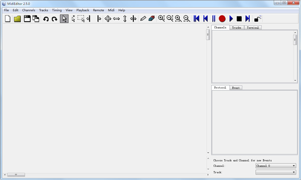Pick the move in all directions tool
Image resolution: width=301 pixels, height=180 pixels.
tap(108, 18)
